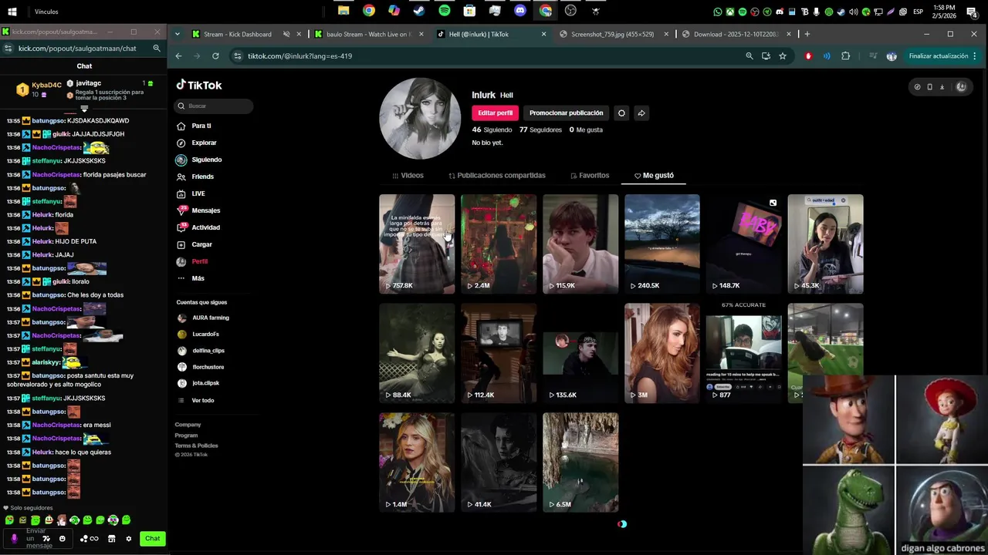Image resolution: width=988 pixels, height=555 pixels.
Task: Open Chrome three-dot menu
Action: point(975,56)
